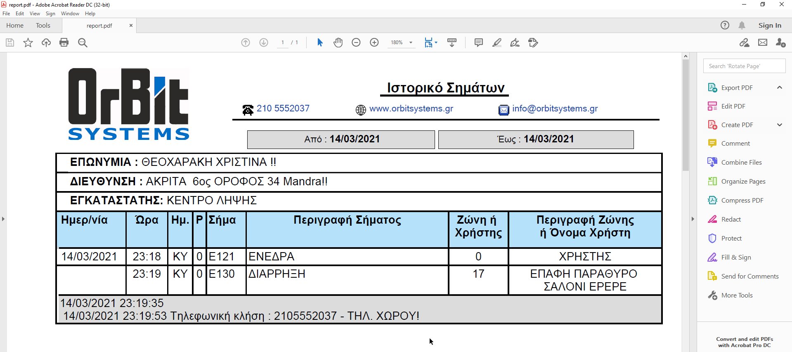Click the Zoom out minus icon

pyautogui.click(x=356, y=43)
